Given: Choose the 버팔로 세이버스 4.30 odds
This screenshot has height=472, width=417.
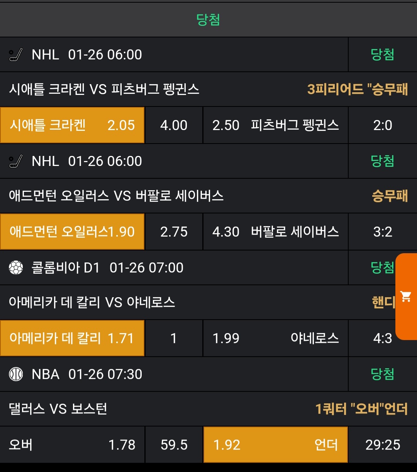Looking at the screenshot, I should coord(275,232).
